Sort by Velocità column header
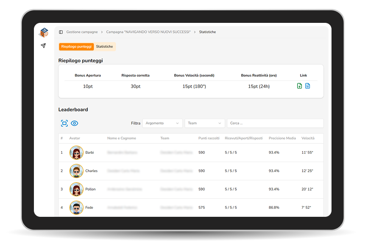Viewport: 365px width, 249px height. (308, 138)
